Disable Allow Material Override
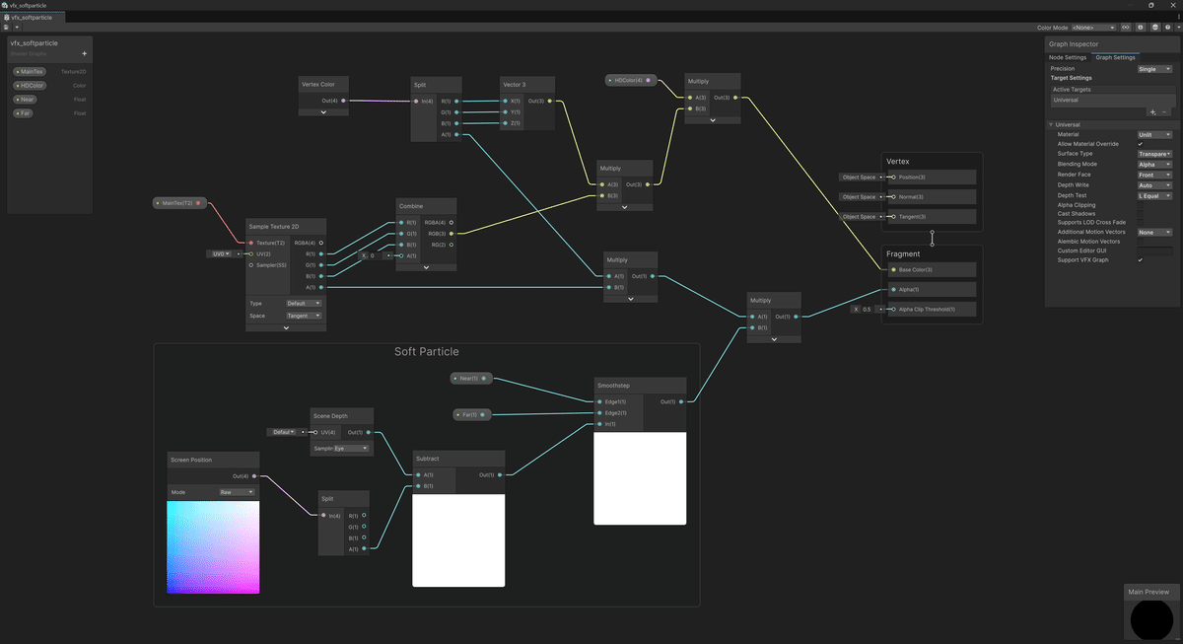Screen dimensions: 1183x644 1140,144
